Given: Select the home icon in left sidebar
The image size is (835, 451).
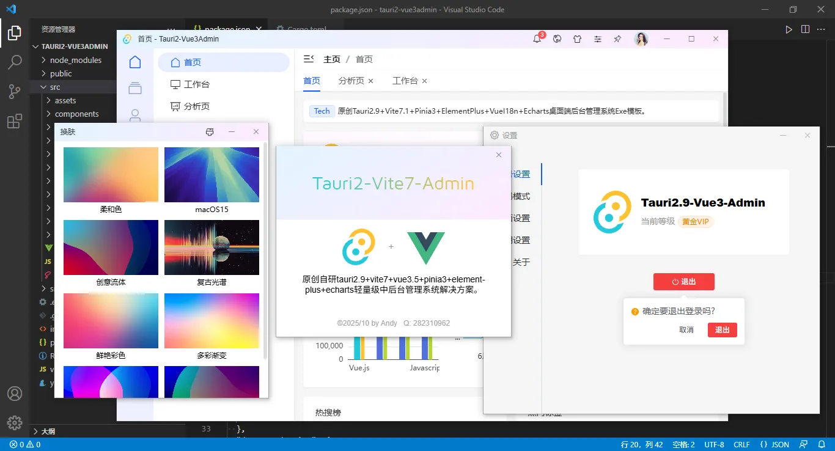Looking at the screenshot, I should pyautogui.click(x=134, y=62).
